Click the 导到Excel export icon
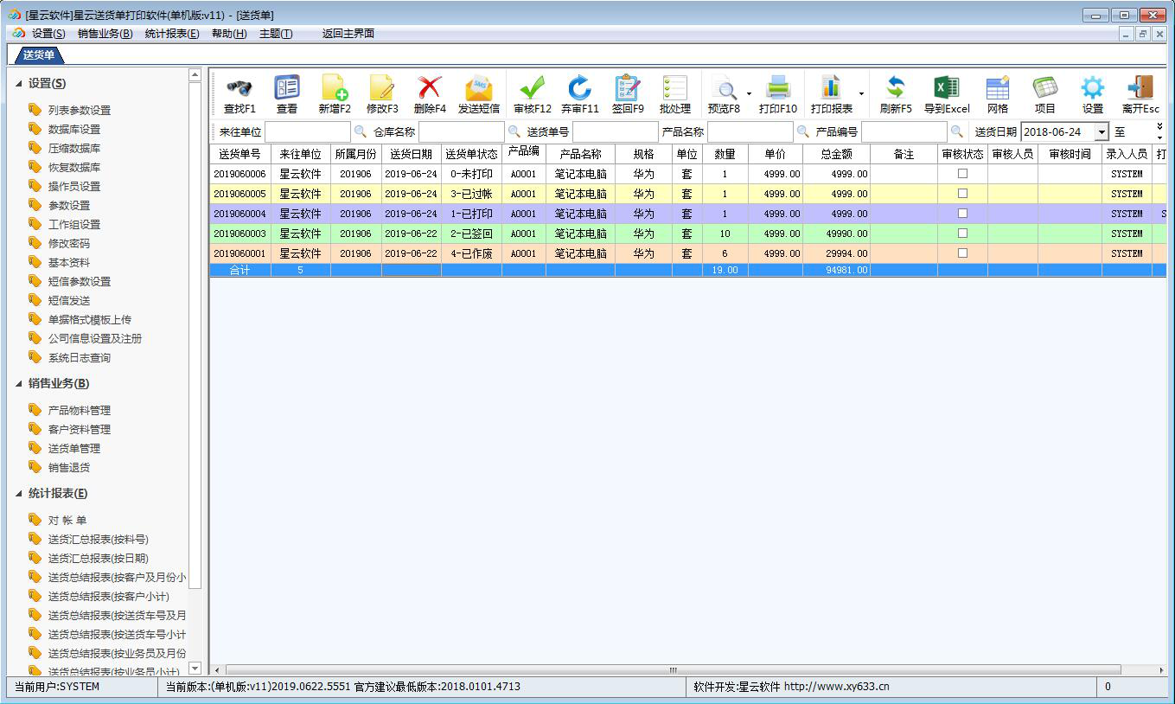Viewport: 1175px width, 704px height. pyautogui.click(x=946, y=88)
